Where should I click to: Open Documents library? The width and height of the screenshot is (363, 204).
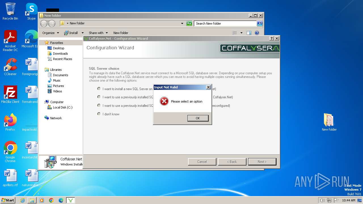pos(60,75)
